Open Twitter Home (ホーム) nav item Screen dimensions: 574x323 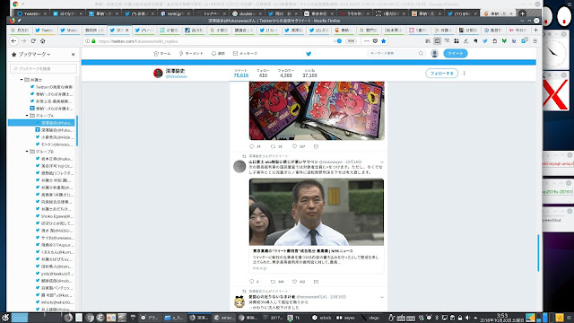[162, 54]
